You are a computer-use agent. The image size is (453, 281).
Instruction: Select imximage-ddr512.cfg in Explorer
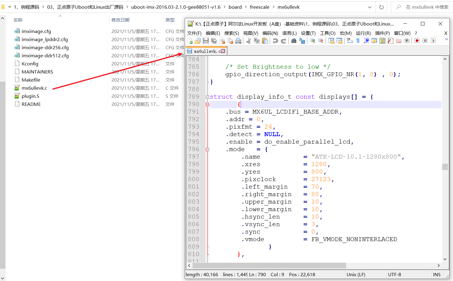(45, 55)
